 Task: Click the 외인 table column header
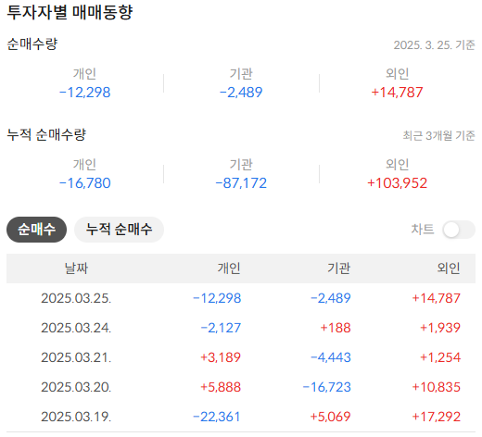click(x=449, y=268)
